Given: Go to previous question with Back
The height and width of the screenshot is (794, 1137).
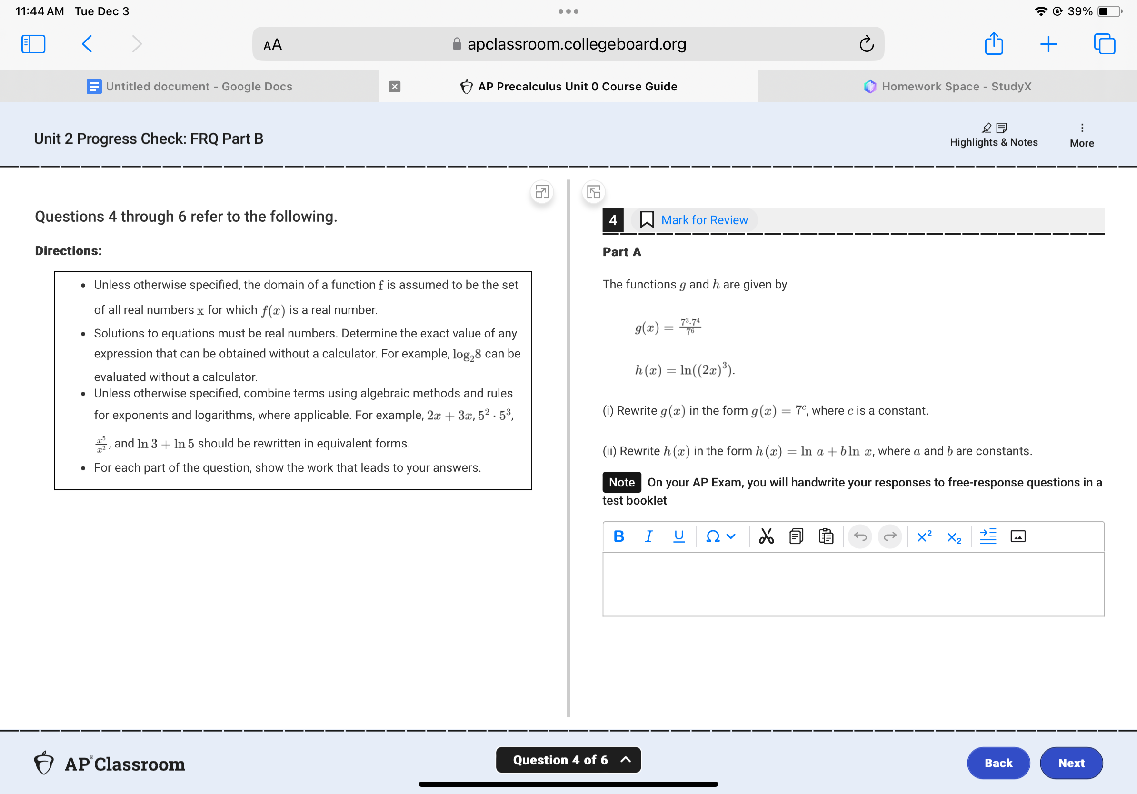Looking at the screenshot, I should (x=998, y=763).
